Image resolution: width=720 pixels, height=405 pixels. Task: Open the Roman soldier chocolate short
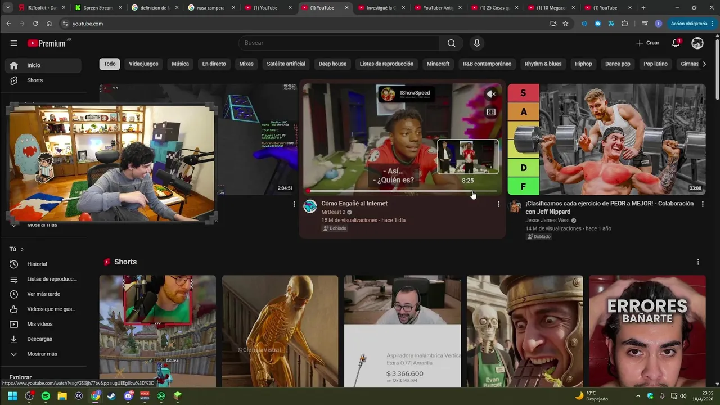[525, 331]
